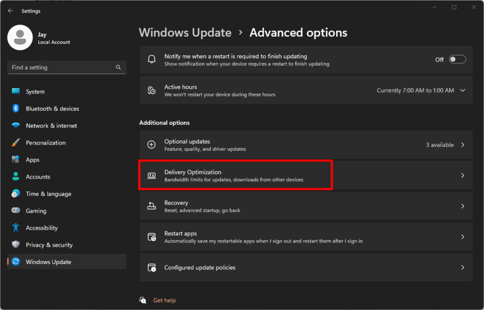Screen dimensions: 484x310
Task: Click the Windows Update breadcrumb link
Action: pos(185,33)
